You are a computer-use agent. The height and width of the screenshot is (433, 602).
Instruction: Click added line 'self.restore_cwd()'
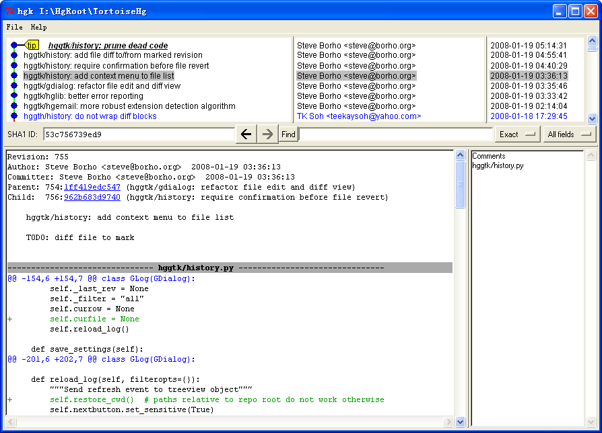pyautogui.click(x=217, y=399)
